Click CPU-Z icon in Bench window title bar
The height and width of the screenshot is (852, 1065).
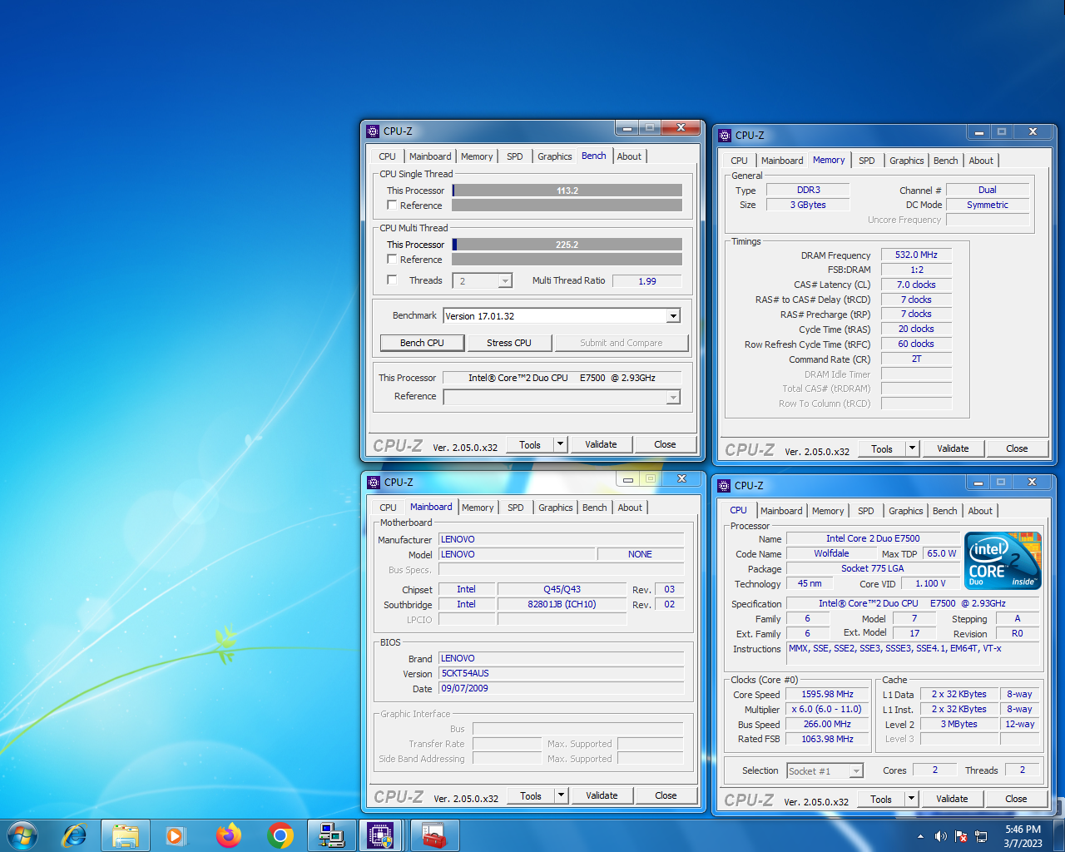(x=373, y=131)
